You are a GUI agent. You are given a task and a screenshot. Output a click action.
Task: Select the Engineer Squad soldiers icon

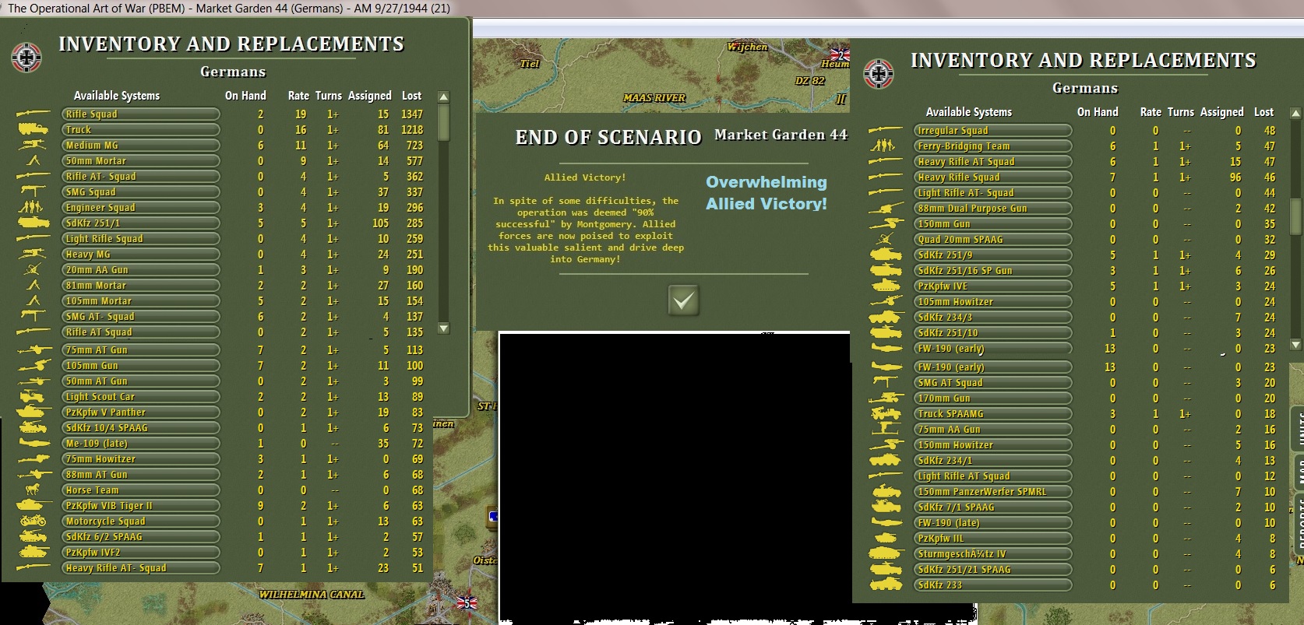(x=33, y=208)
